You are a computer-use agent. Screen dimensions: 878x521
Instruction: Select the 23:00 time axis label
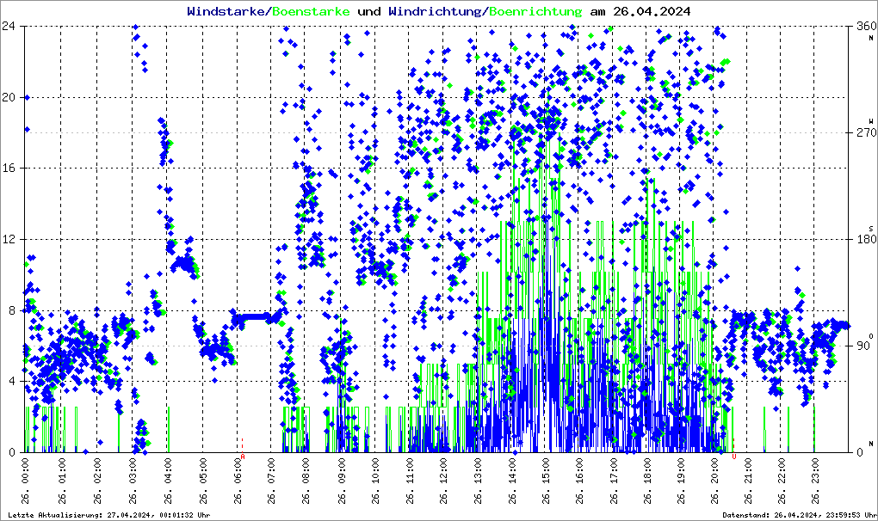(814, 481)
